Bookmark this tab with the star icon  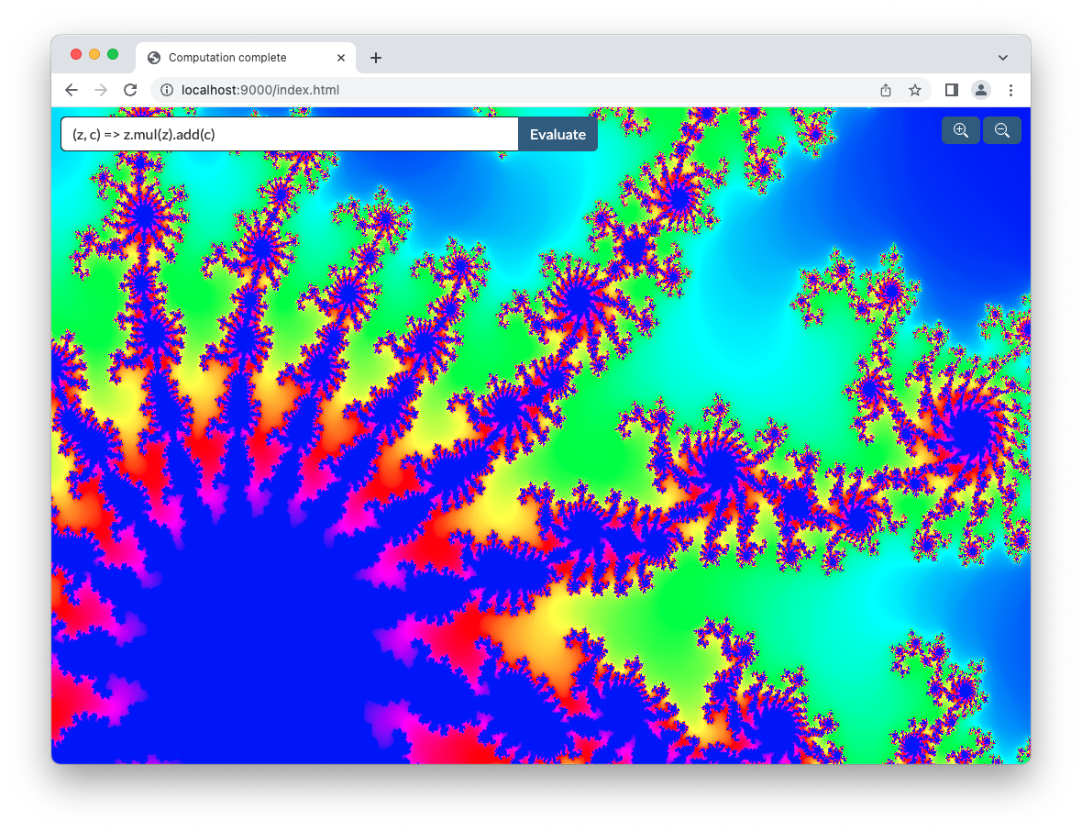pyautogui.click(x=915, y=90)
